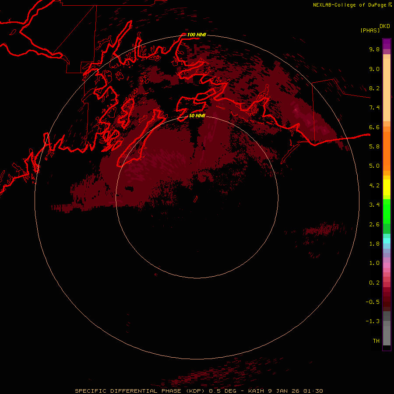
Task: Click the 9.0 value on color scale
Action: pyautogui.click(x=374, y=69)
